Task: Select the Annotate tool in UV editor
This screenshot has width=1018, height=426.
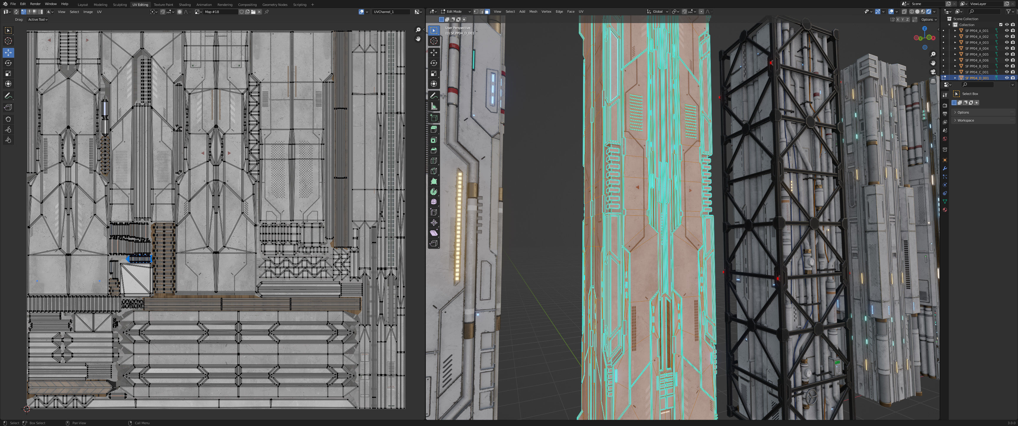Action: pos(8,96)
